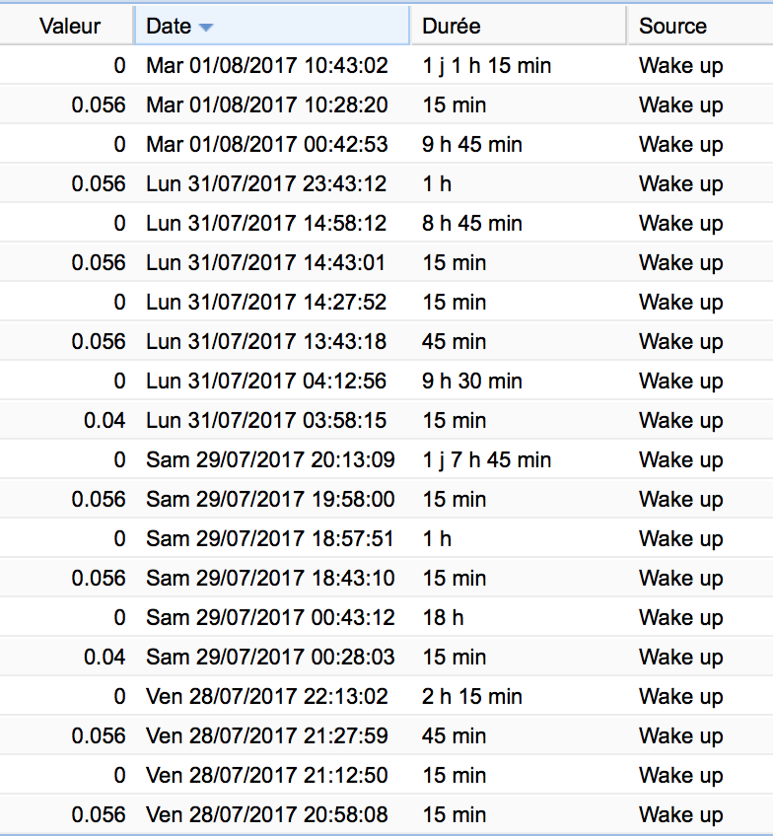The image size is (773, 836).
Task: Sort by the Source column header
Action: pos(672,27)
